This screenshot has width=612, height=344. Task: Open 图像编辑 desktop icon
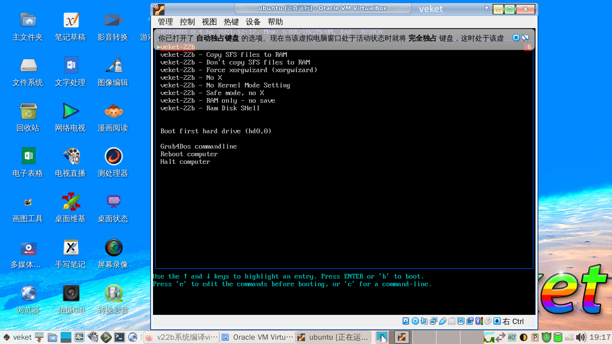(113, 73)
